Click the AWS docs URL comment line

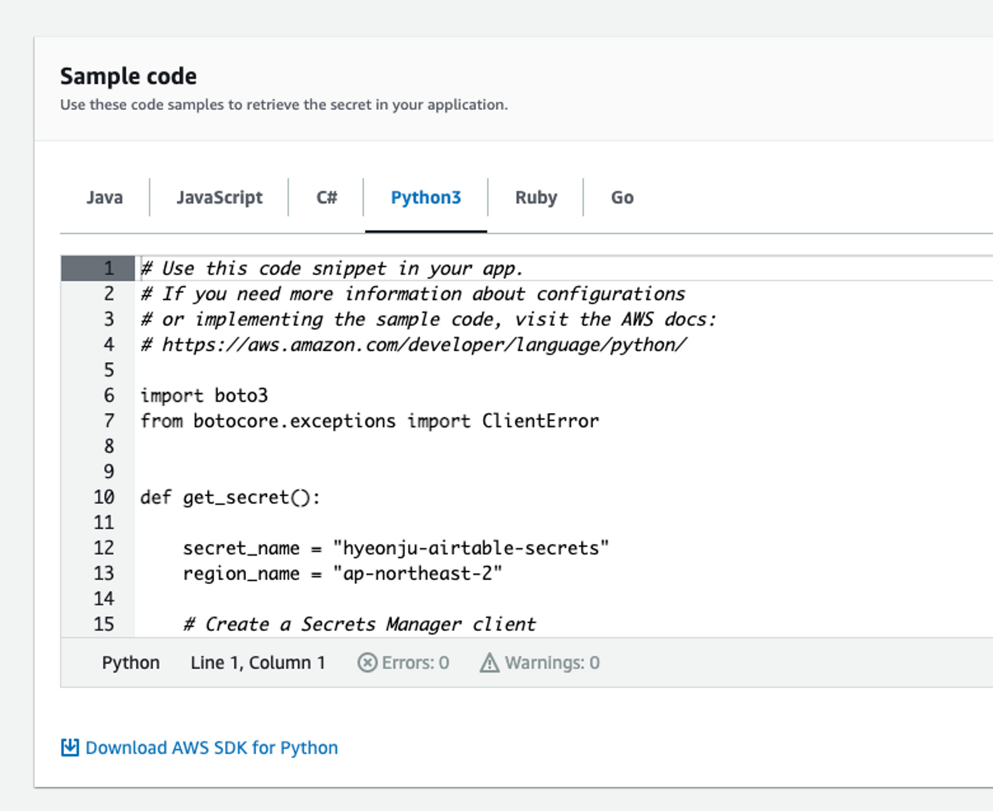tap(414, 344)
